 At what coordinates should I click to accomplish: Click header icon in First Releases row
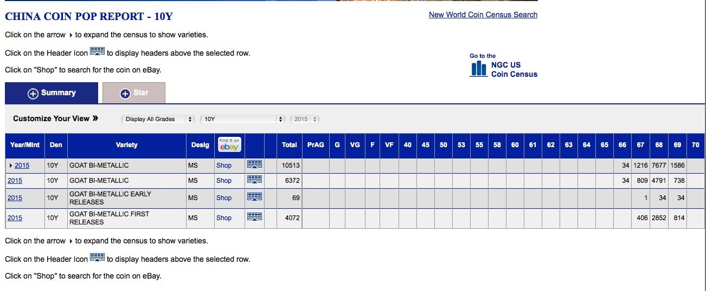[254, 217]
